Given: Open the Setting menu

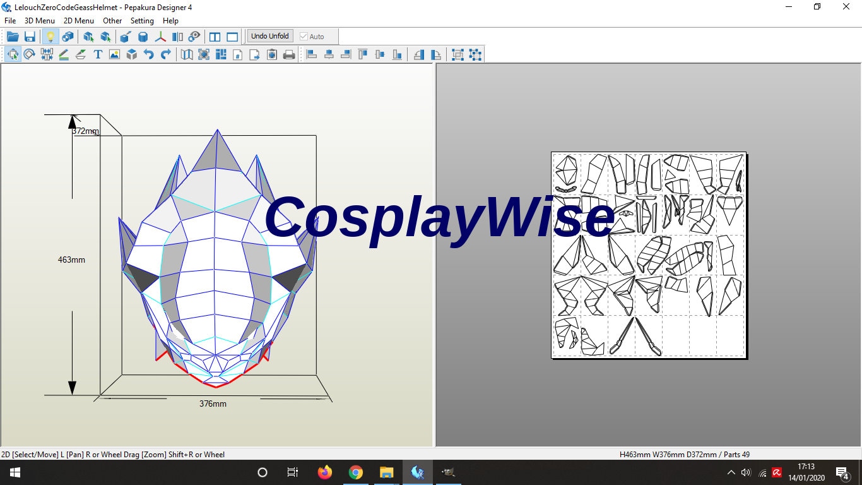Looking at the screenshot, I should point(142,21).
